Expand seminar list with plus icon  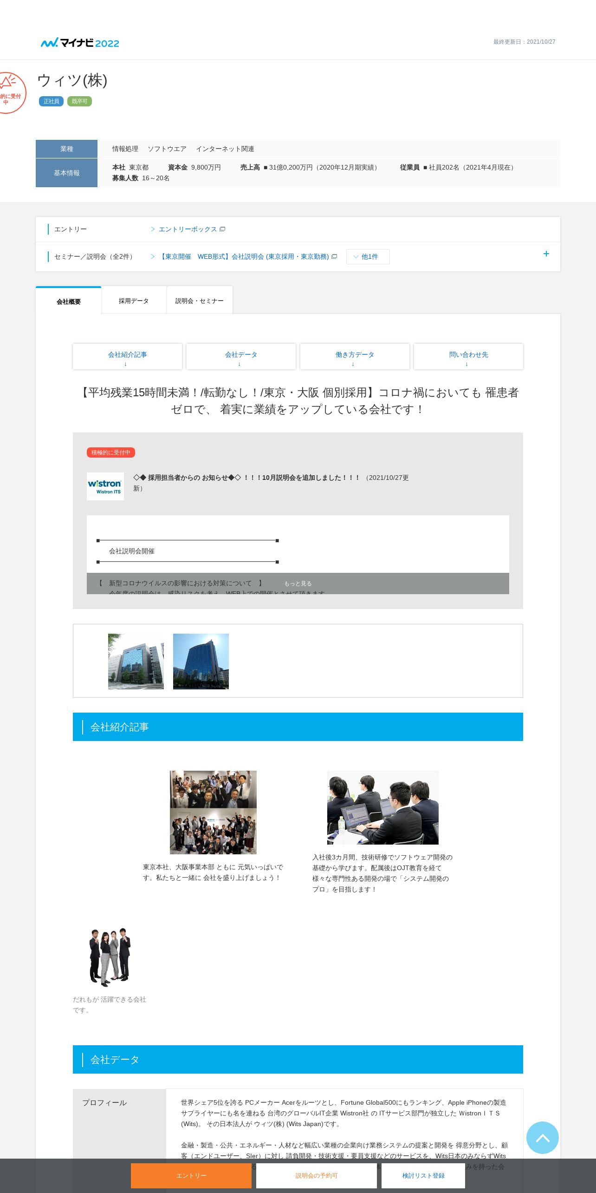[x=546, y=254]
